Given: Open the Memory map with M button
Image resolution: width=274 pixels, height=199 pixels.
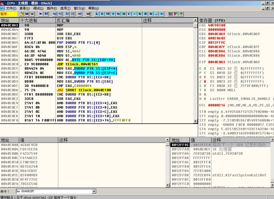Looking at the screenshot, I should pos(108,14).
